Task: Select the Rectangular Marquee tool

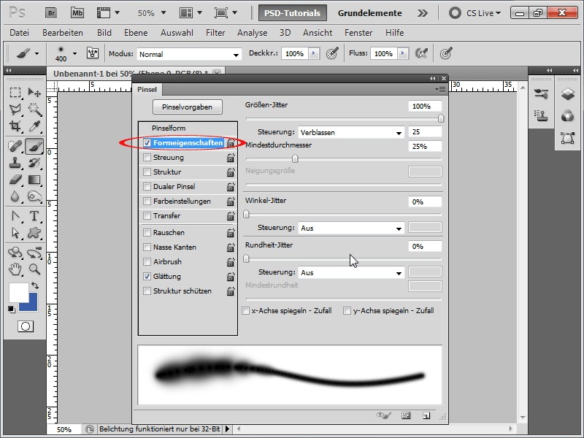Action: tap(15, 93)
